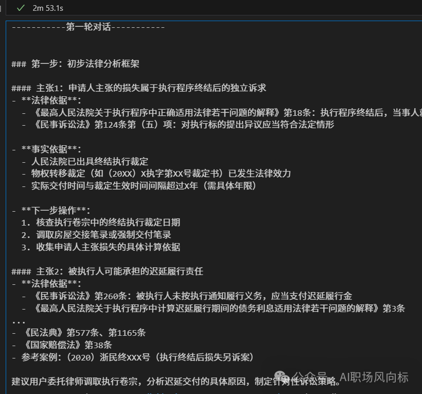Click the green success checkmark icon
Viewport: 422px width, 394px height.
point(21,8)
